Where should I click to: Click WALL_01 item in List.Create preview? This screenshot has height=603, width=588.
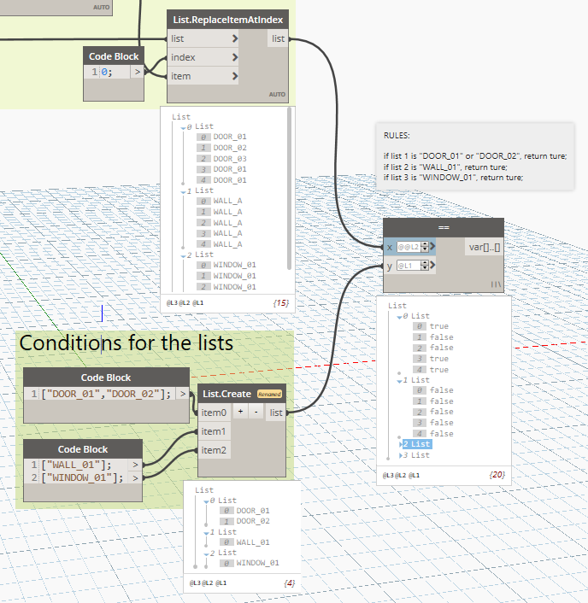click(x=253, y=542)
